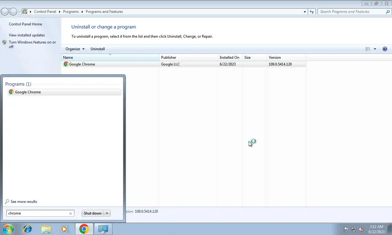Expand Control Panel breadcrumb arrow
Image resolution: width=392 pixels, height=235 pixels.
coord(59,12)
